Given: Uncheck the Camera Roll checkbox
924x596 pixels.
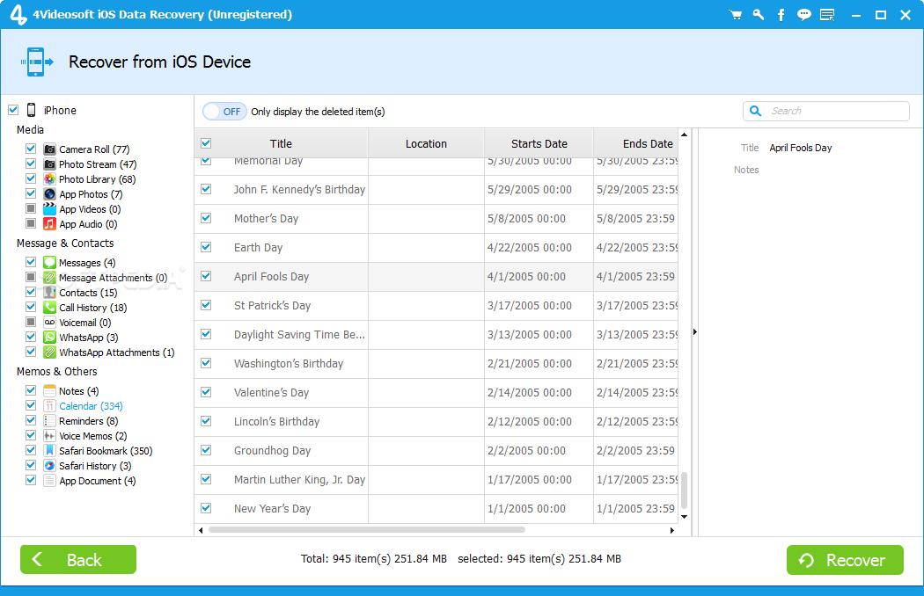Looking at the screenshot, I should [x=31, y=149].
